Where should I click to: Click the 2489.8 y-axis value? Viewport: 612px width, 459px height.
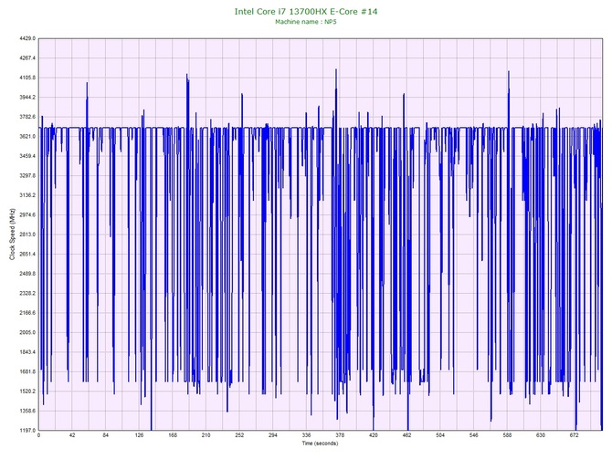click(27, 274)
